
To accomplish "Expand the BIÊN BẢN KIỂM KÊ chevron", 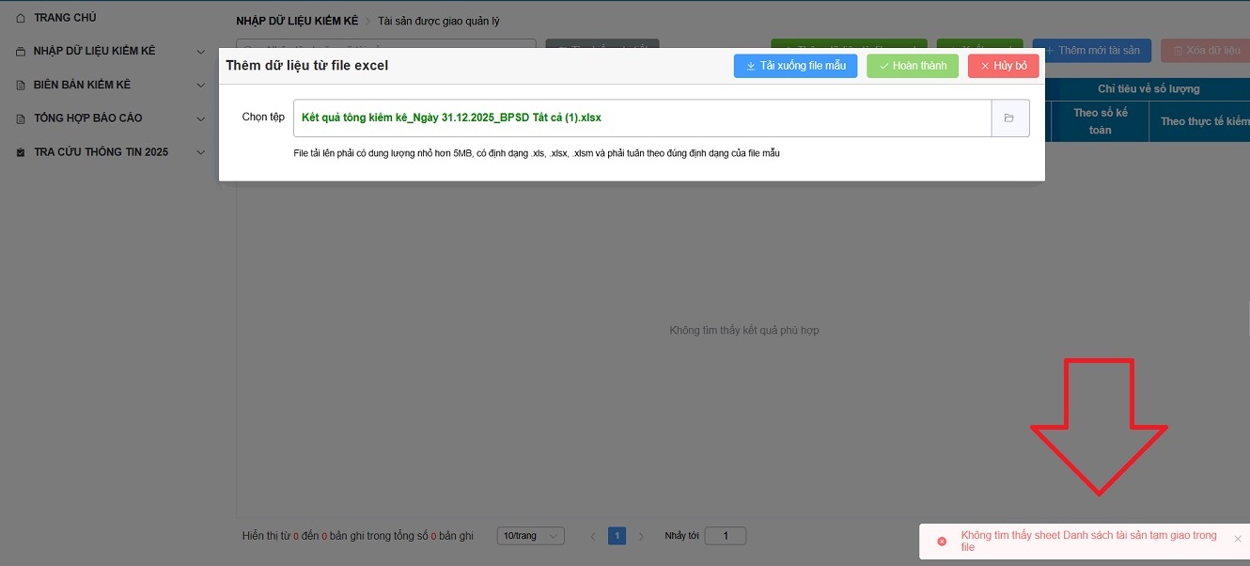I will tap(200, 86).
